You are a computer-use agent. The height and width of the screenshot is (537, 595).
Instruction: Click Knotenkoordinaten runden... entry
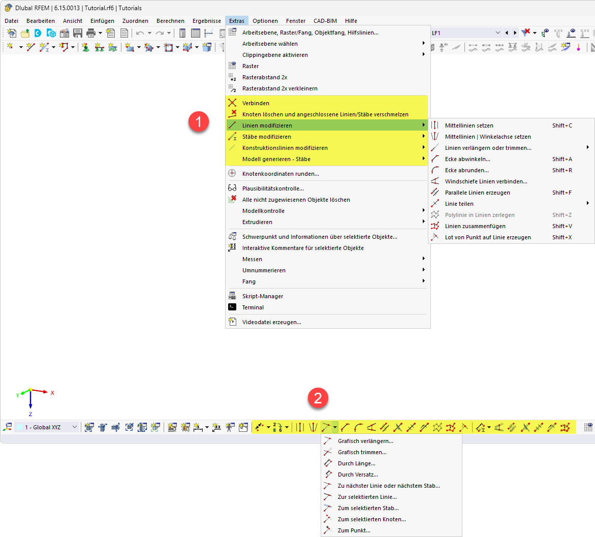(328, 174)
